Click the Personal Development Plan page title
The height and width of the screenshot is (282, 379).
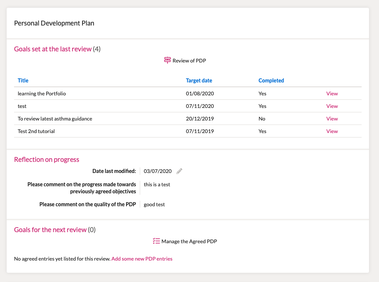(x=54, y=23)
